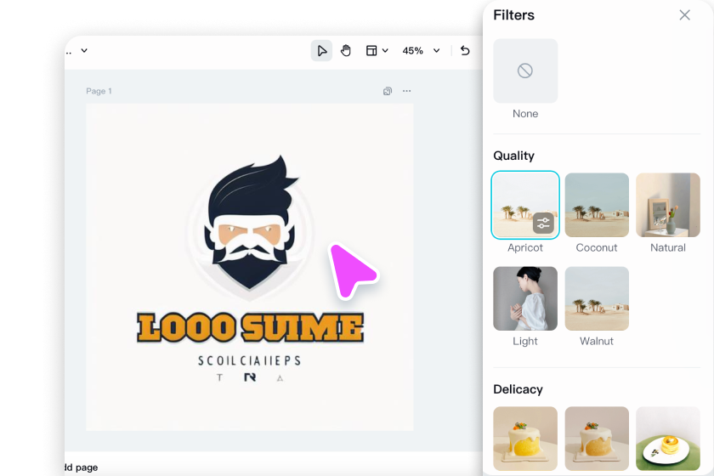Expand the chevron beside the truncated title
Screen dimensions: 714x476
(x=84, y=50)
